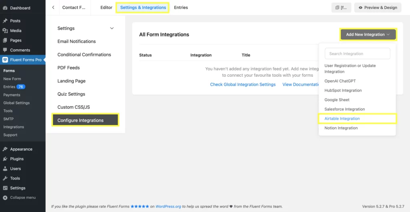This screenshot has width=410, height=212.
Task: Click the Comments bubble icon
Action: pyautogui.click(x=5, y=50)
